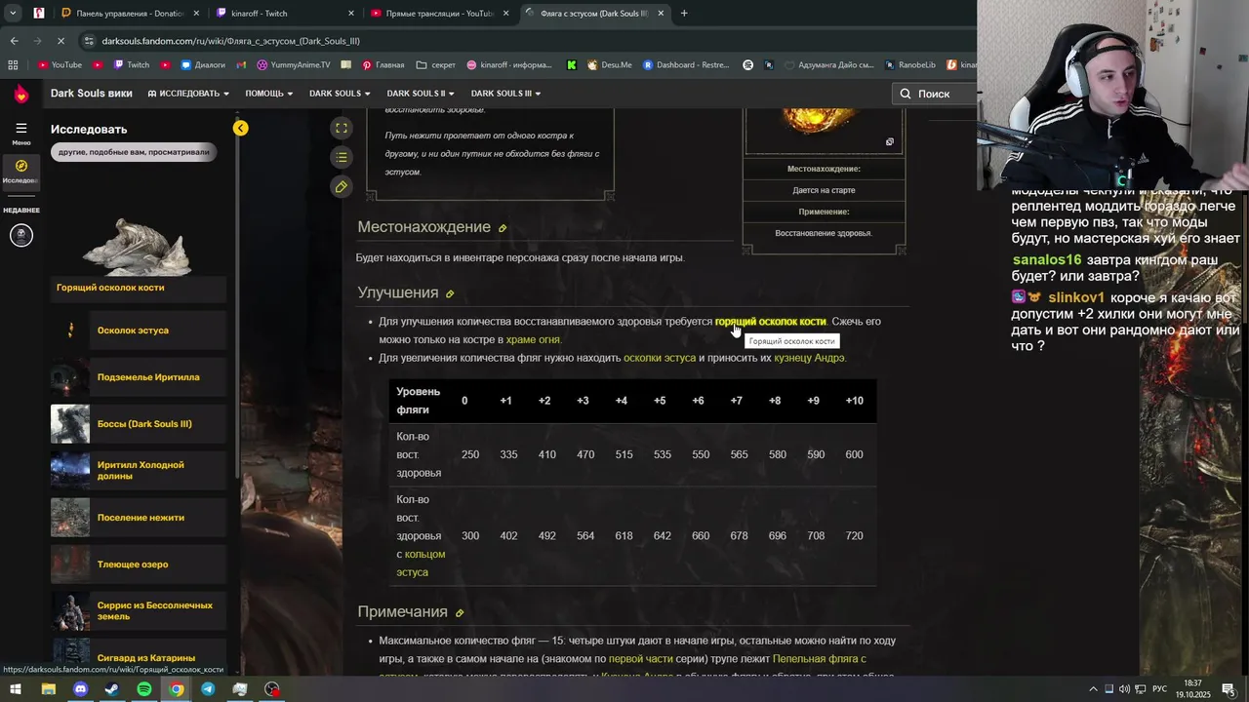Expand the Dark Souls navigation dropdown
This screenshot has height=702, width=1249.
[x=340, y=94]
